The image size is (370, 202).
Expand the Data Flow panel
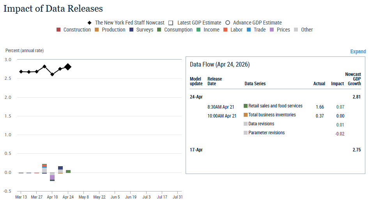pyautogui.click(x=358, y=51)
